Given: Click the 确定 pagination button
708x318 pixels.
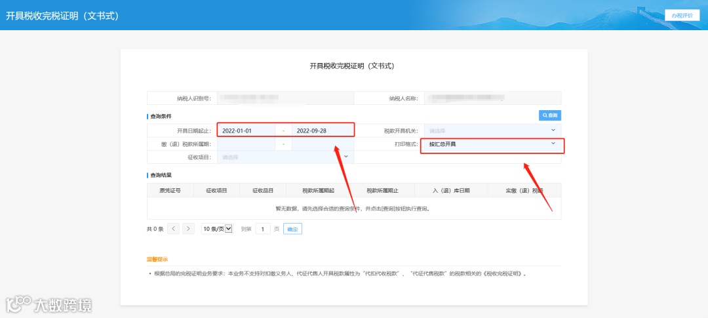Looking at the screenshot, I should pos(292,229).
